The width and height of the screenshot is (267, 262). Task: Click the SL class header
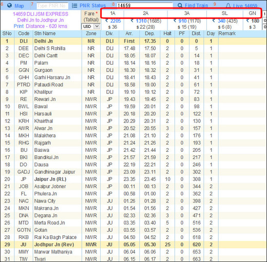coord(225,13)
